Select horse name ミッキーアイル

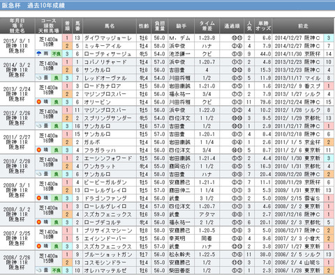(103, 46)
